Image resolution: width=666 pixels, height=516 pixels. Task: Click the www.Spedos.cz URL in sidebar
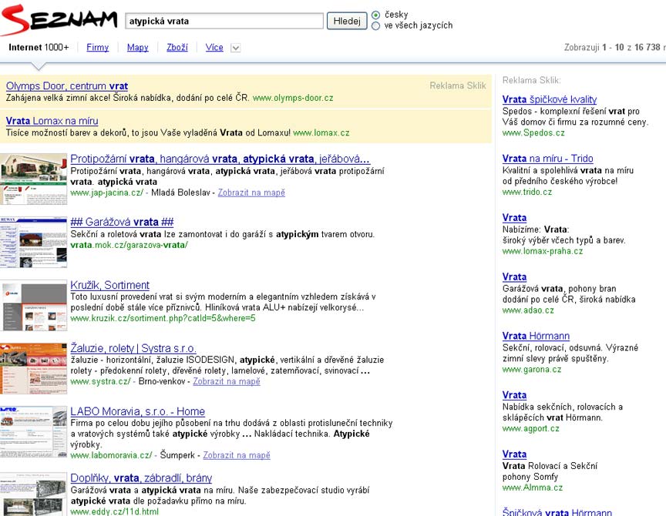point(534,132)
